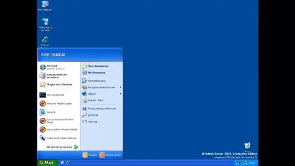Click Uruchom icon
This screenshot has height=166, width=295.
coord(84,122)
